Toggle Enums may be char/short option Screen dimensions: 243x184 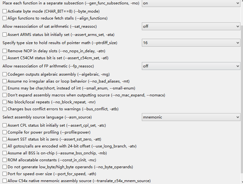point(4,88)
